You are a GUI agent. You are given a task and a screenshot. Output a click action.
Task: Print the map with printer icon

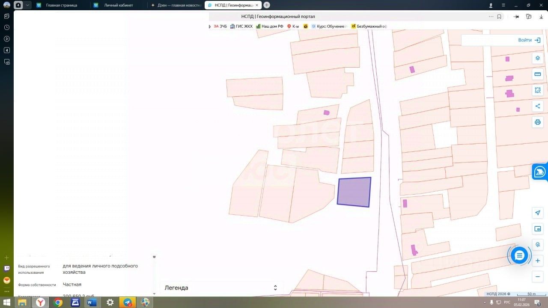pyautogui.click(x=538, y=122)
